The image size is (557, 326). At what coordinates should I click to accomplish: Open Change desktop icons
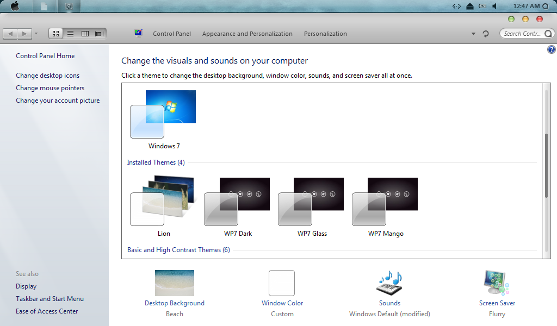click(48, 75)
